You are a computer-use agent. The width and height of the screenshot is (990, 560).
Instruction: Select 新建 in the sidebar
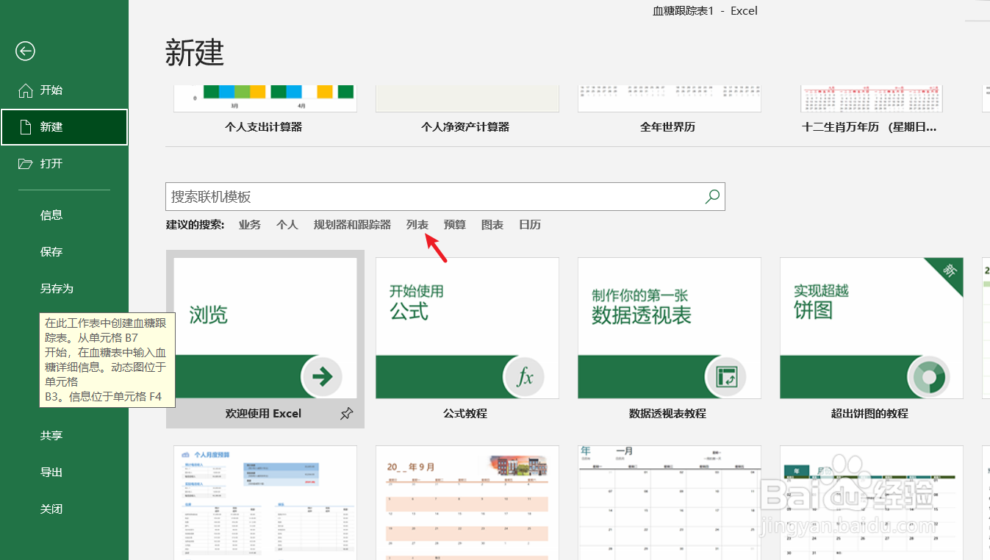coord(64,127)
